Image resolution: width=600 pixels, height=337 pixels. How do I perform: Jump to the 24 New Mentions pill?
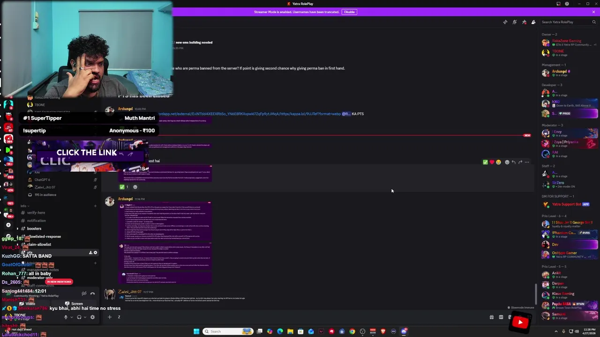coord(59,282)
